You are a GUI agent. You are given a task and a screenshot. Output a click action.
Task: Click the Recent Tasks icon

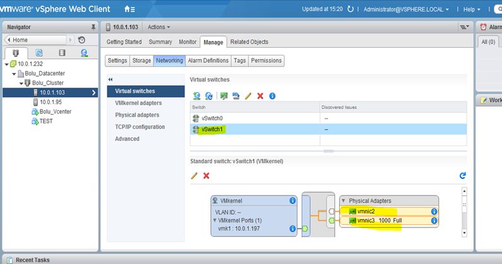(9, 260)
